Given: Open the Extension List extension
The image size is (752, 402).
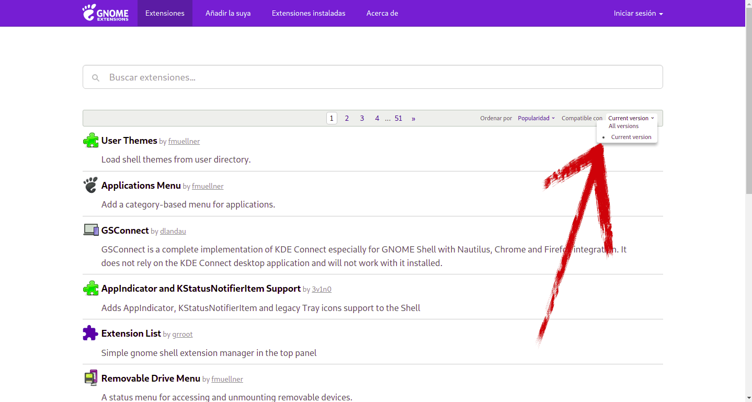Looking at the screenshot, I should point(131,333).
